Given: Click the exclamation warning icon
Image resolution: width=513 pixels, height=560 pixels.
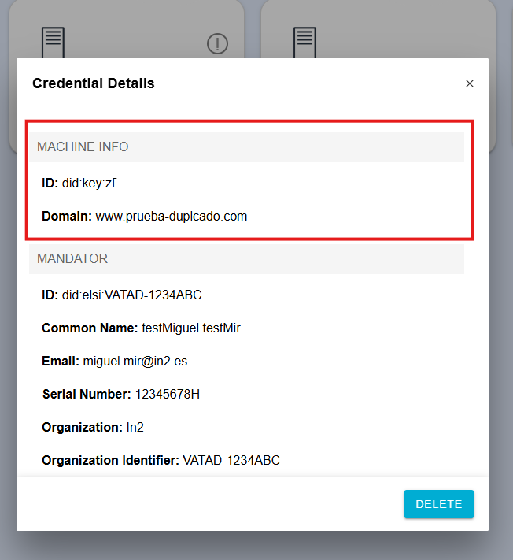Looking at the screenshot, I should tap(217, 44).
